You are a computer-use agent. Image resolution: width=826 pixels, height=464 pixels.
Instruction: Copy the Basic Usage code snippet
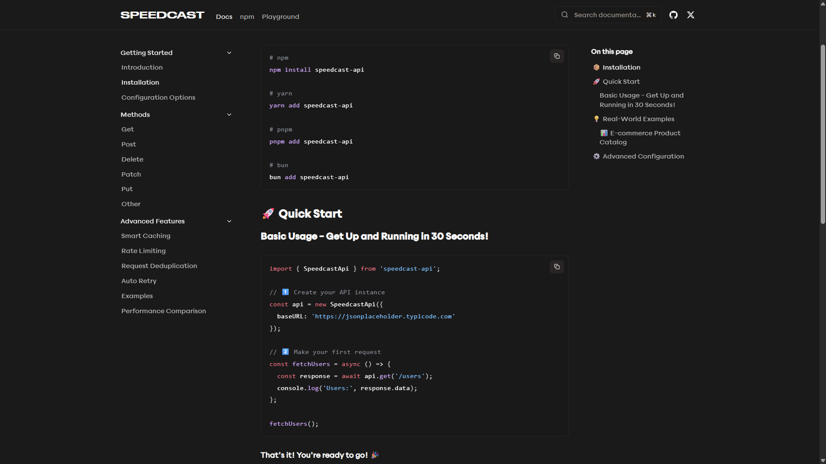pyautogui.click(x=557, y=267)
